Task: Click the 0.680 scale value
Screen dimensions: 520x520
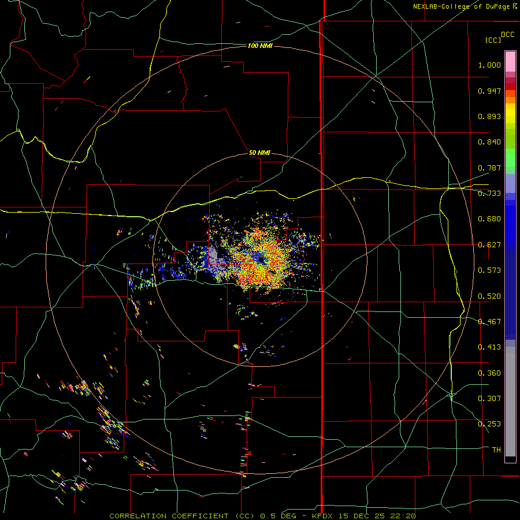Action: click(x=489, y=219)
